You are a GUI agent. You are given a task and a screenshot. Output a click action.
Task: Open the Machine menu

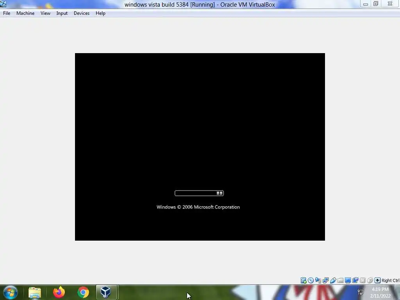pos(25,13)
